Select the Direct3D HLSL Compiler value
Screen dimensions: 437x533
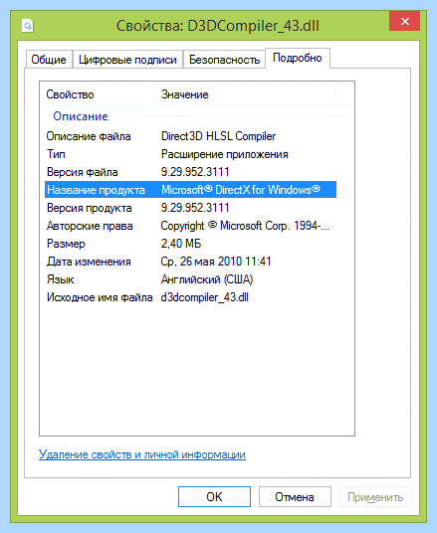tap(218, 136)
